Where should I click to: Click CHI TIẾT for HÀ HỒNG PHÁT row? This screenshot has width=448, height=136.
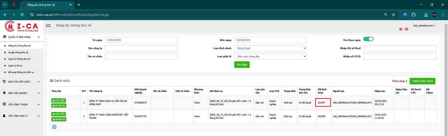(x=59, y=100)
